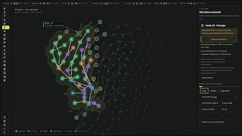
Task: Open the compass gauge icon in sidebar
Action: coord(4,39)
